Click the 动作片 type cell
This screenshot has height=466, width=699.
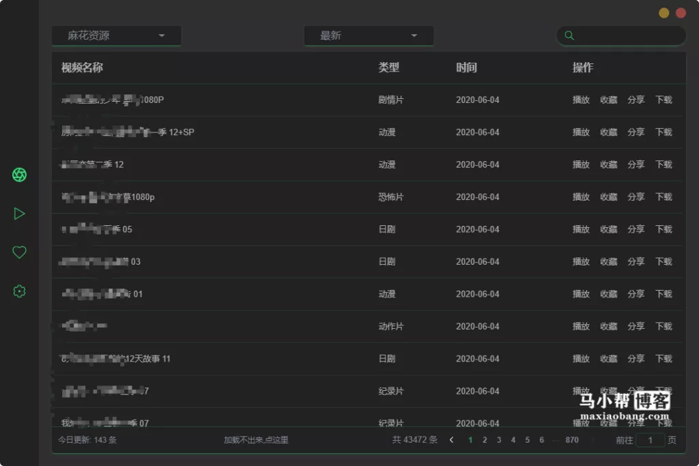coord(391,327)
